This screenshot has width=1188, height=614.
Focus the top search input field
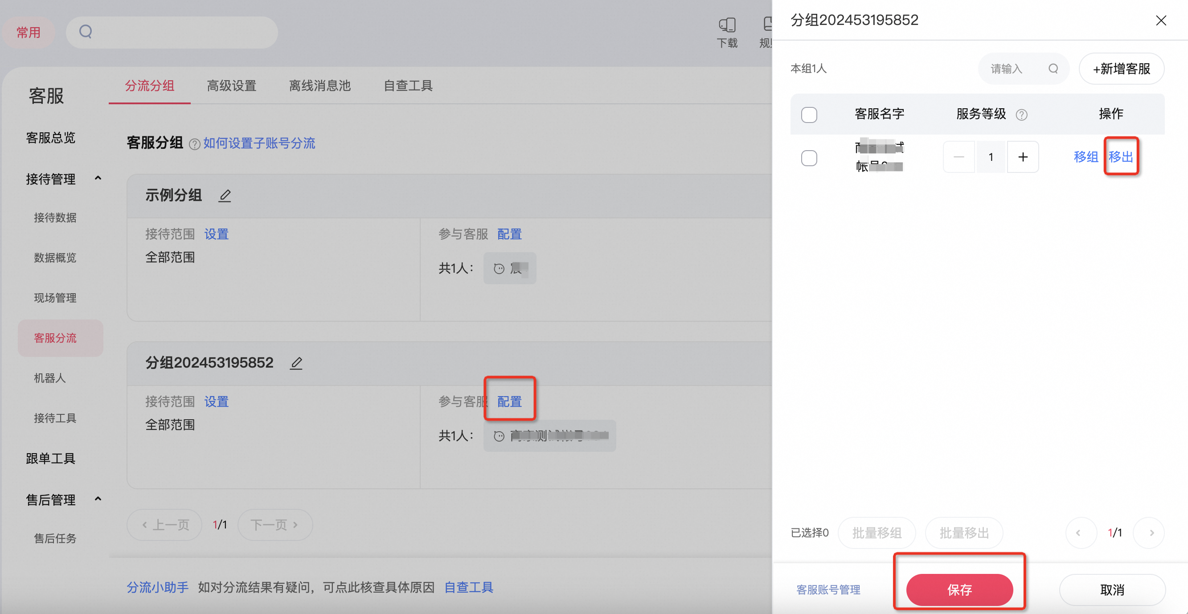[x=172, y=32]
